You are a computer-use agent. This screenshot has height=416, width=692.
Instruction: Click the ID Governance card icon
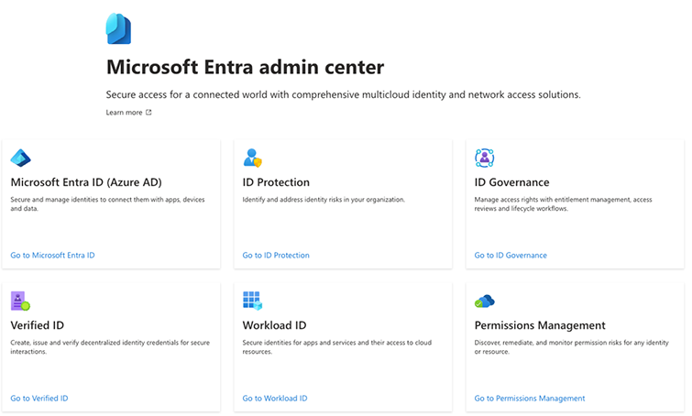point(484,158)
